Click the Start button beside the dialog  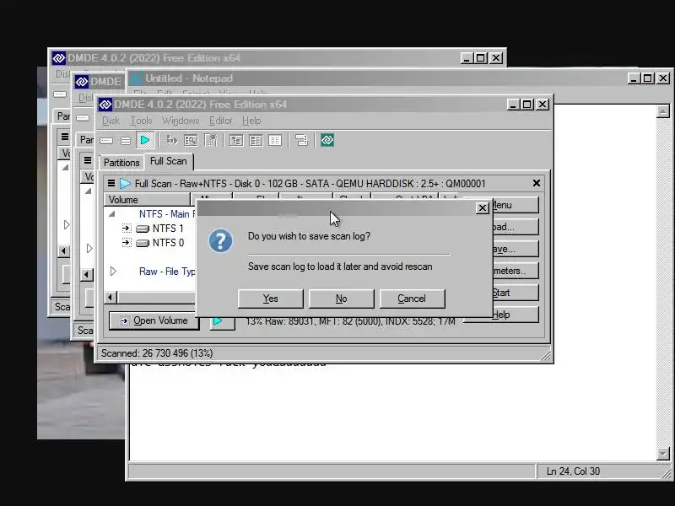point(515,293)
